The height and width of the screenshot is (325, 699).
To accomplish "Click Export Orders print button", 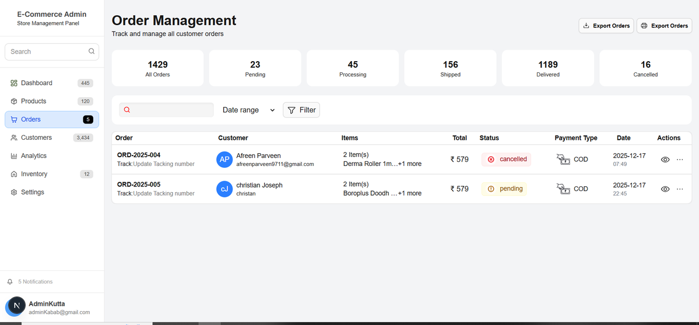I will 664,26.
